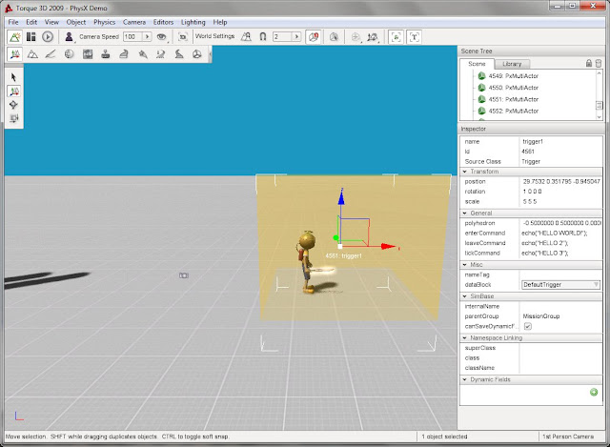Toggle the World Editor icon in top toolbar

coord(14,36)
